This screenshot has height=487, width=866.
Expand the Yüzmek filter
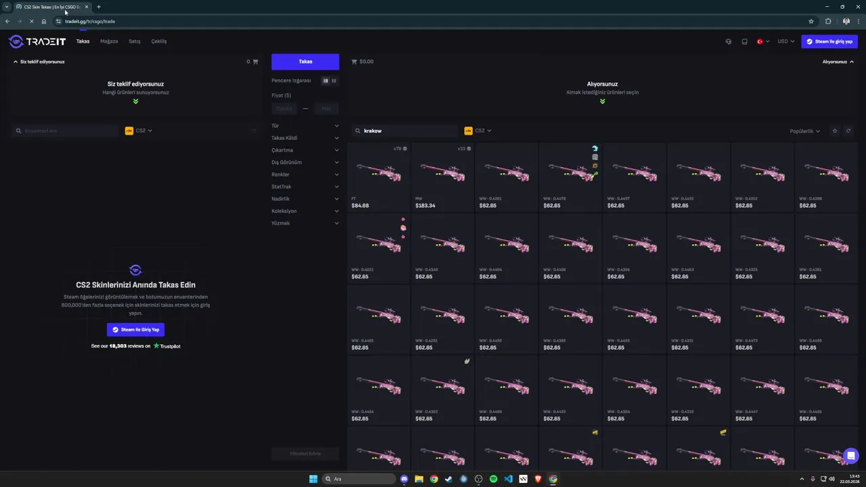click(305, 223)
